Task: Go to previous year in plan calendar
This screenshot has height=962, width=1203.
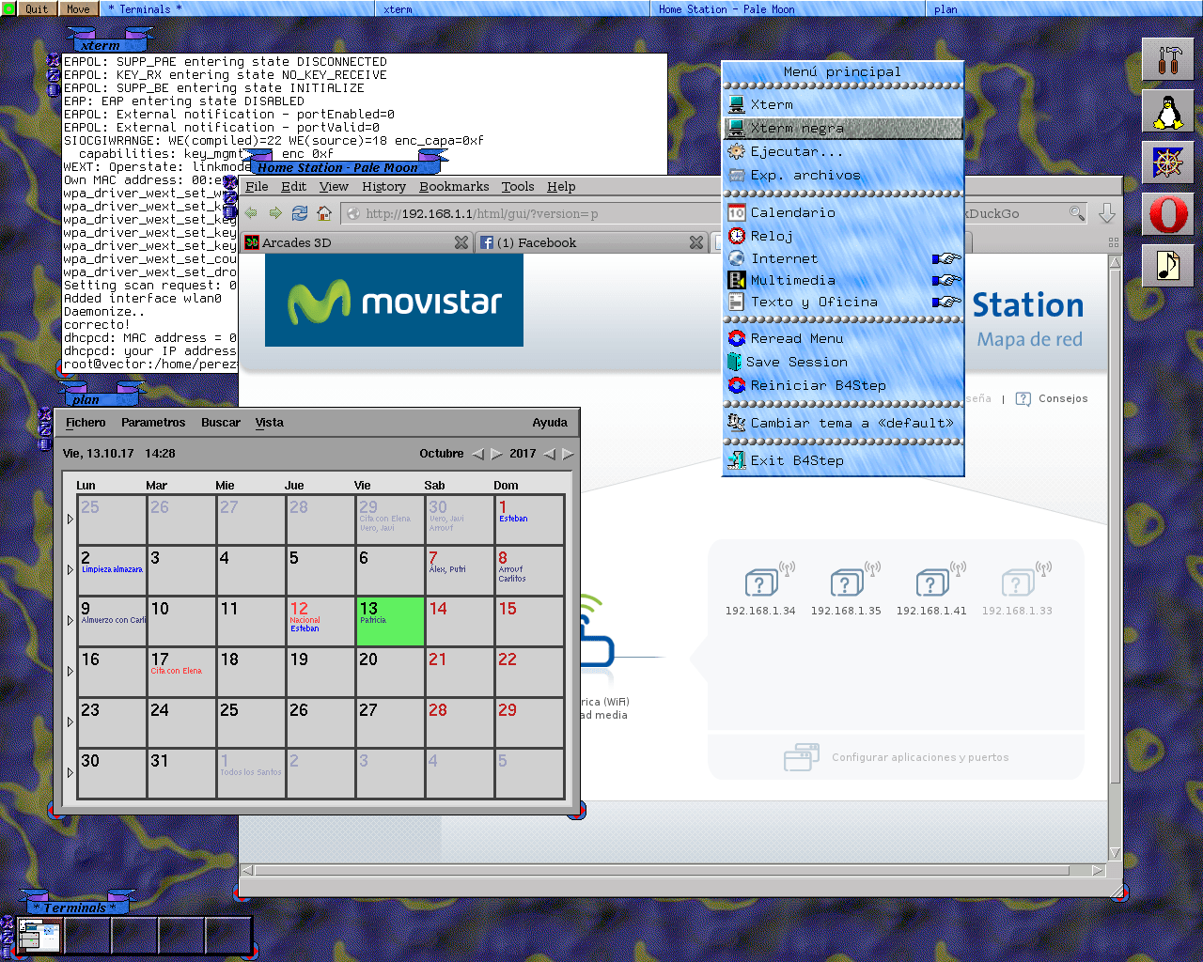Action: click(550, 454)
